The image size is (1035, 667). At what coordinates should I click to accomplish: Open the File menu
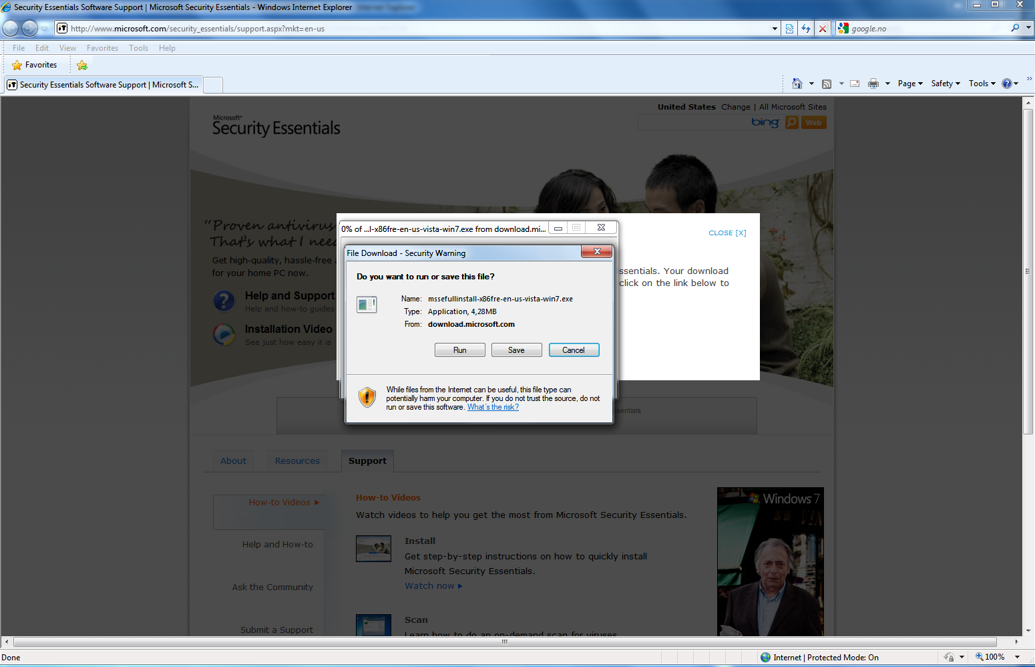coord(19,48)
